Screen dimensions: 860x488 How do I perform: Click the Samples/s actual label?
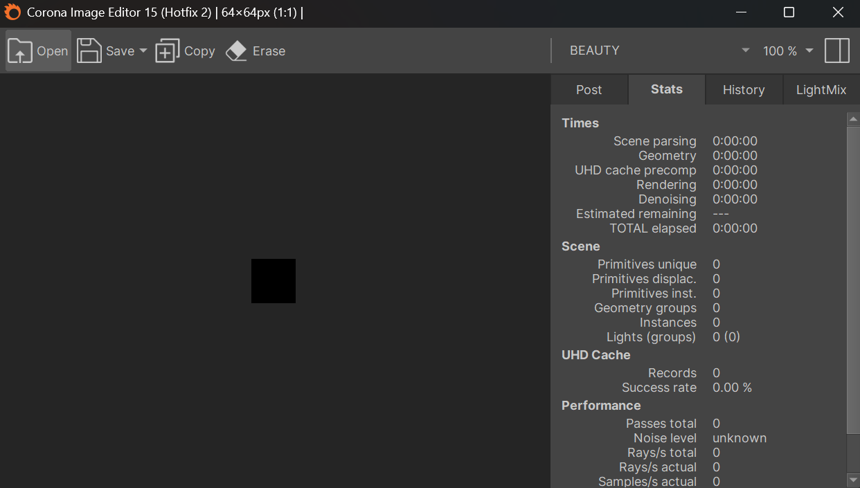tap(647, 482)
